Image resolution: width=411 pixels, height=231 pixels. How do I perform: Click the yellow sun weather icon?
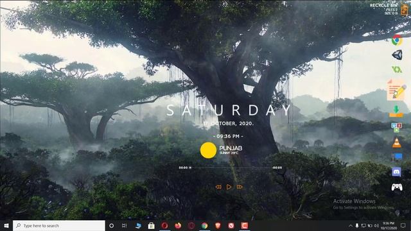coord(208,150)
